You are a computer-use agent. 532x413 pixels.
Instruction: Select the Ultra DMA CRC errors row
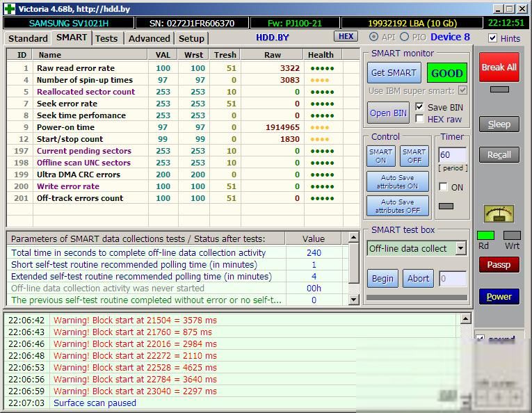click(183, 175)
